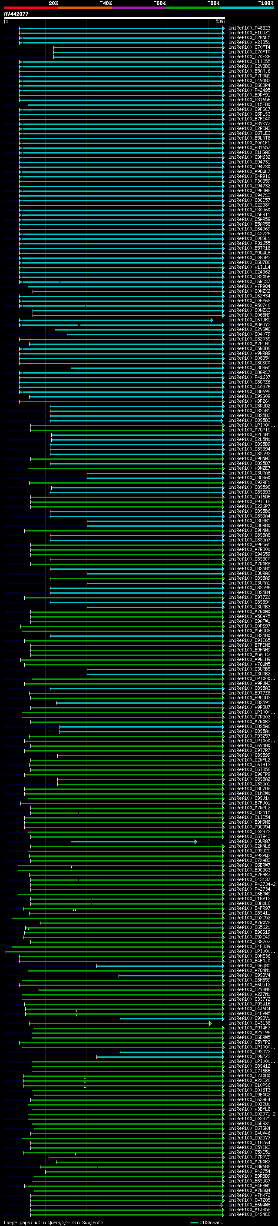Screen dimensions: 278x1226
Task: Click the UniRef100_Q2WFL2 label
Action: point(249,760)
